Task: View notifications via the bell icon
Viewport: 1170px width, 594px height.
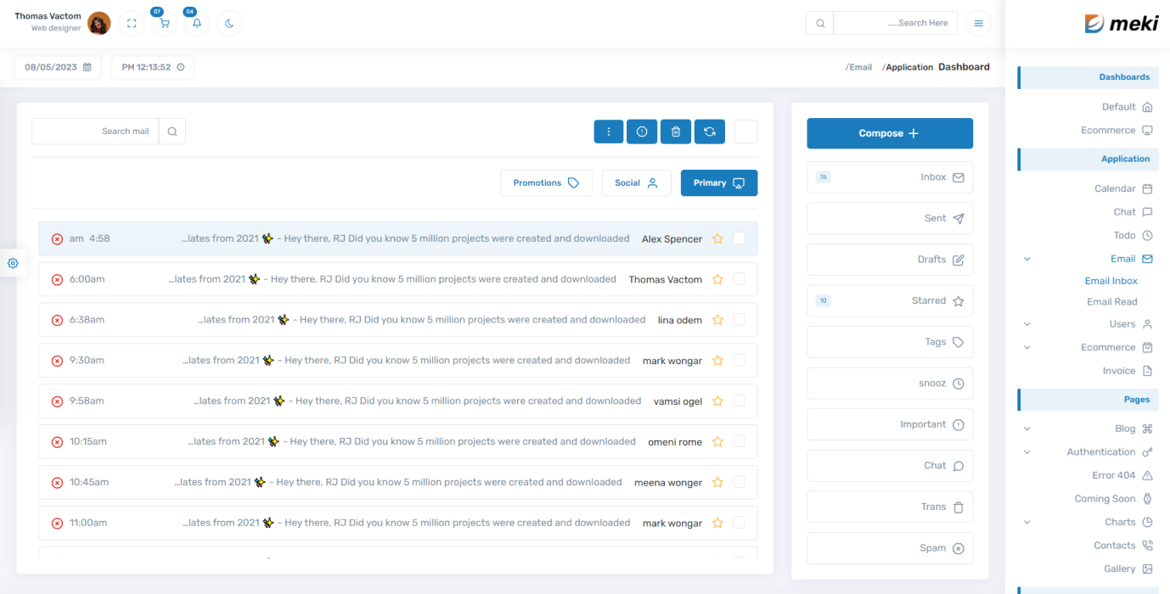Action: (196, 23)
